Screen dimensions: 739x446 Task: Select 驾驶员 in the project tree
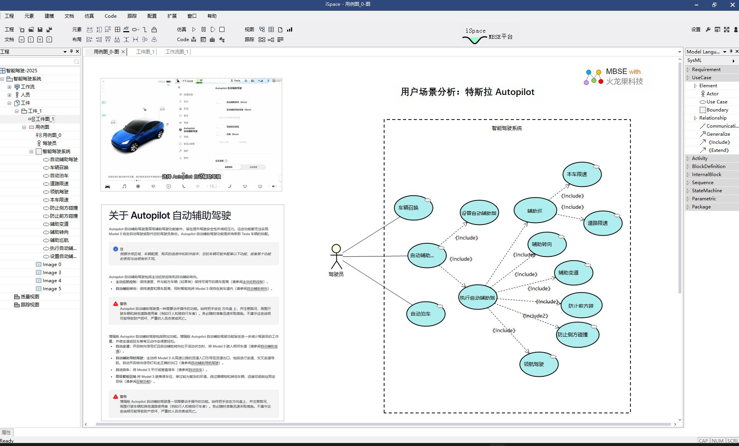(46, 143)
